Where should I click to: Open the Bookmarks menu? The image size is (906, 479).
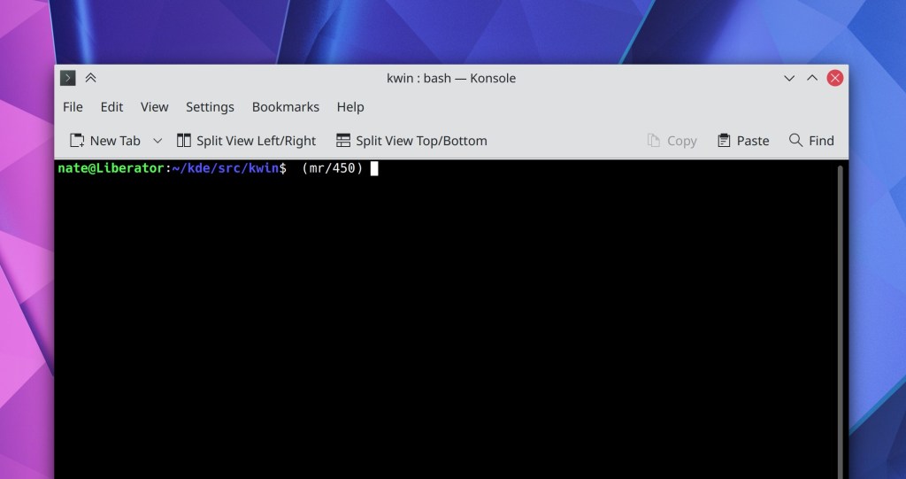tap(285, 107)
